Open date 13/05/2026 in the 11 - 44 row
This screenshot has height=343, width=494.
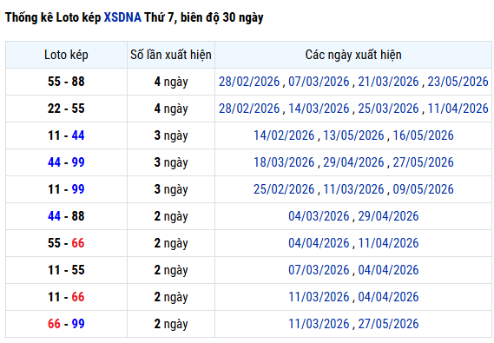coord(353,135)
